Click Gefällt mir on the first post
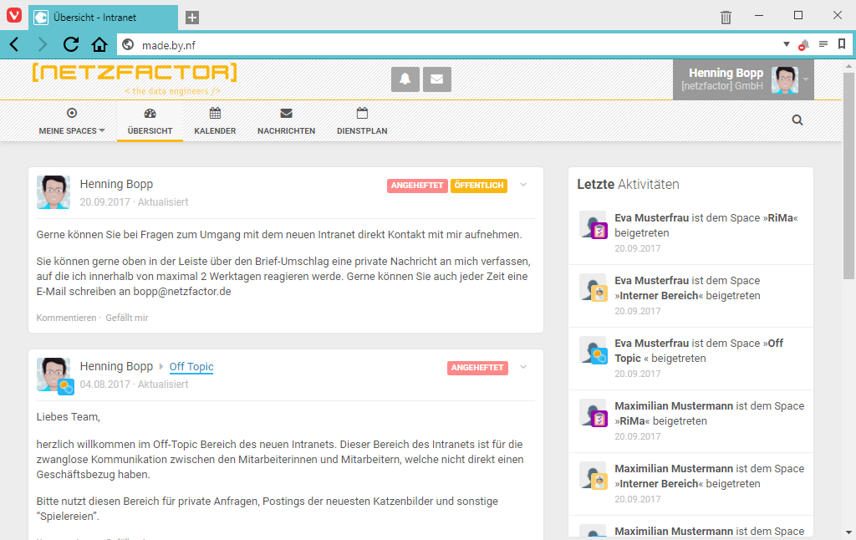The height and width of the screenshot is (540, 856). click(x=127, y=318)
